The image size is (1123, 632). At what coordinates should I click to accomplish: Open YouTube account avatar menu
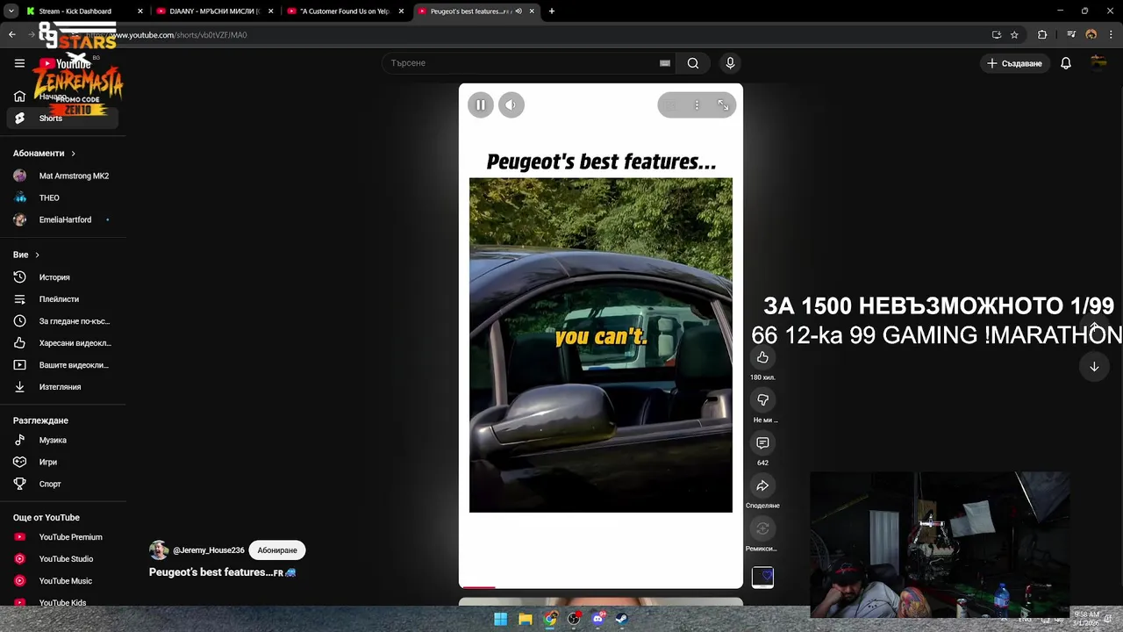click(1098, 63)
